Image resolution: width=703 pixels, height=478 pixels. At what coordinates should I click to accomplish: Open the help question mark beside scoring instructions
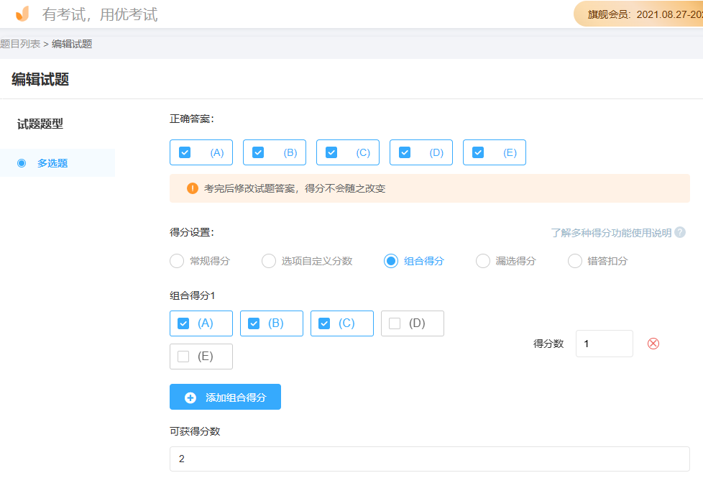tap(681, 231)
